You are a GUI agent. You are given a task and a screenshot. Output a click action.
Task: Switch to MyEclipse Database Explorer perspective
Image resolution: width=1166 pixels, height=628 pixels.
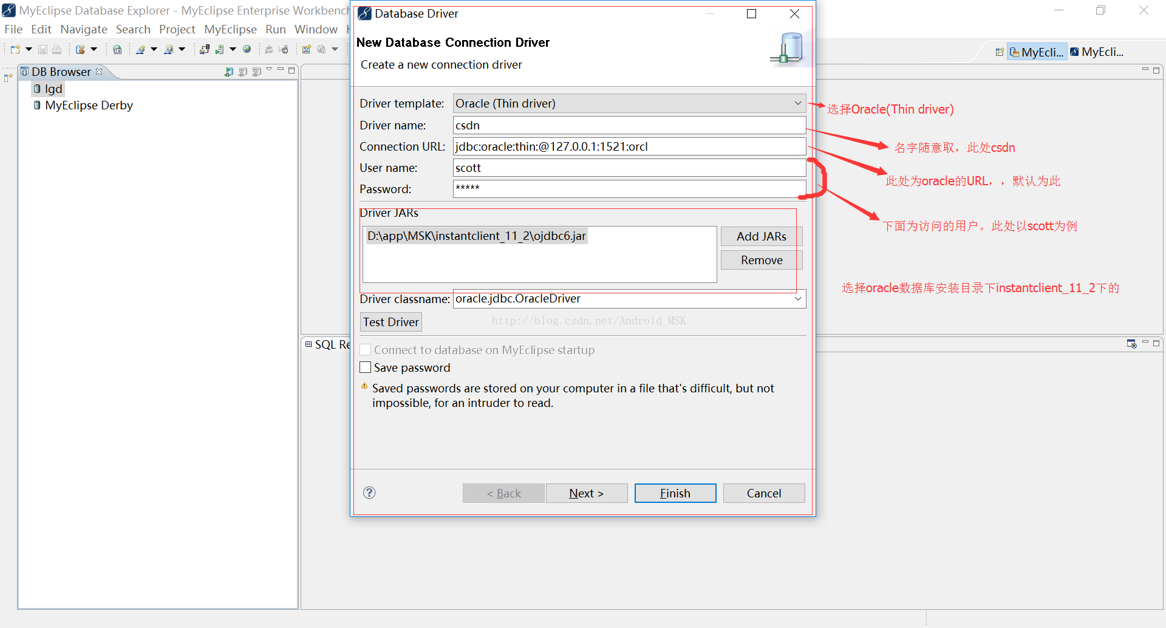pyautogui.click(x=1037, y=52)
